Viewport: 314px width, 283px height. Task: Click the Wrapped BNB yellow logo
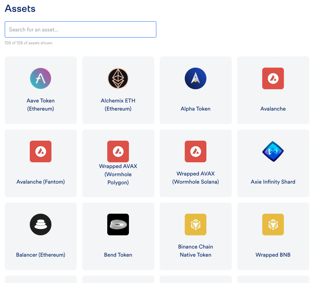coord(273,225)
